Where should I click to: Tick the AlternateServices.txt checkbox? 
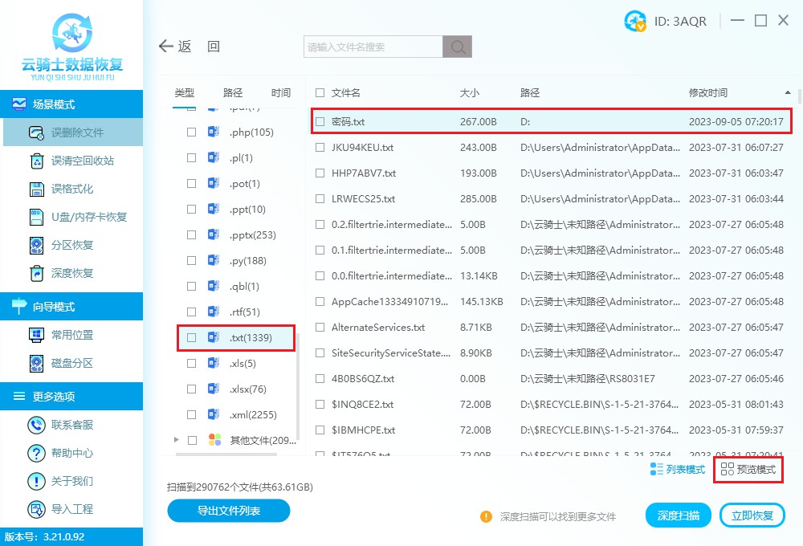coord(320,328)
